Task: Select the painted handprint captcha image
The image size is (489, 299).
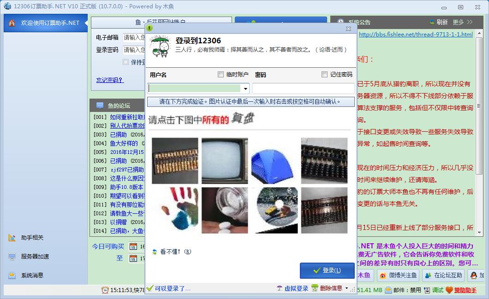Action: pyautogui.click(x=175, y=210)
